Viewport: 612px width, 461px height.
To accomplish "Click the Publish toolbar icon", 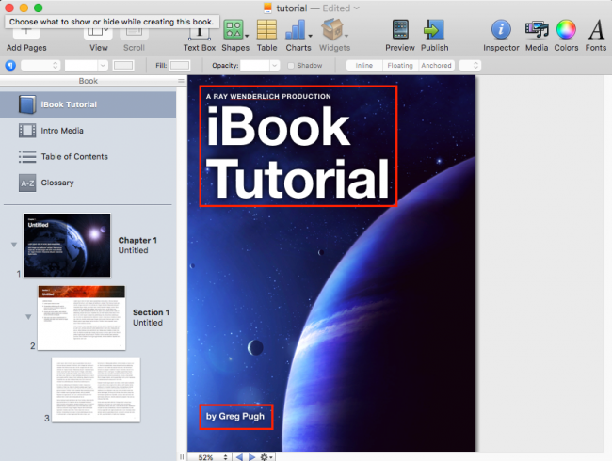I will tap(434, 30).
